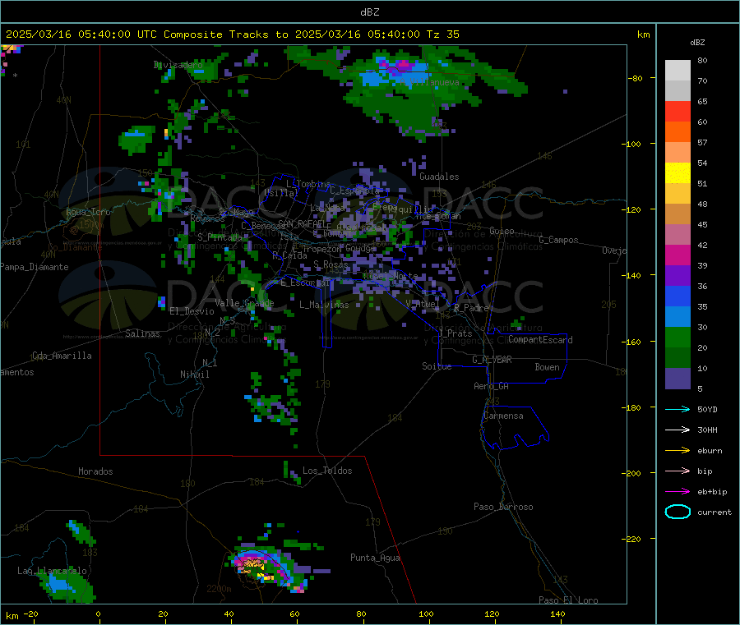740x625 pixels.
Task: Click the 'Carmensa' place label
Action: coord(503,416)
